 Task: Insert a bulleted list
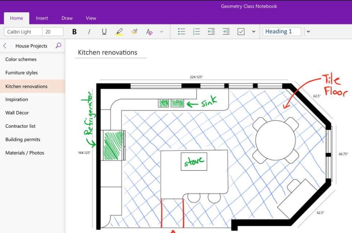tap(181, 31)
